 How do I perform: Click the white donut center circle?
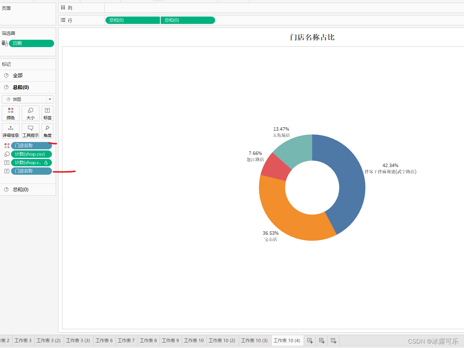312,188
